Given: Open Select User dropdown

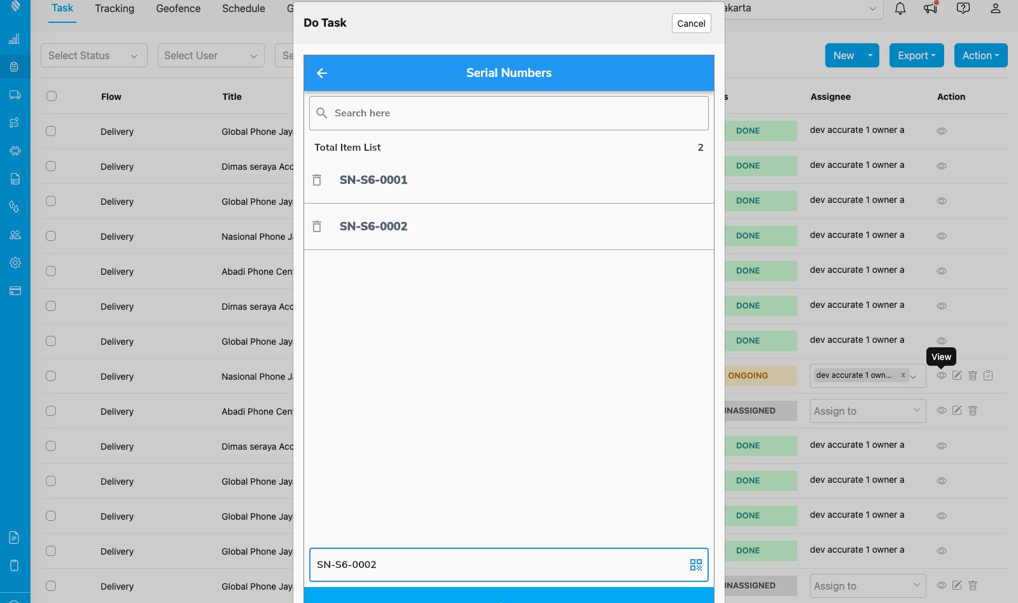Looking at the screenshot, I should (x=211, y=55).
